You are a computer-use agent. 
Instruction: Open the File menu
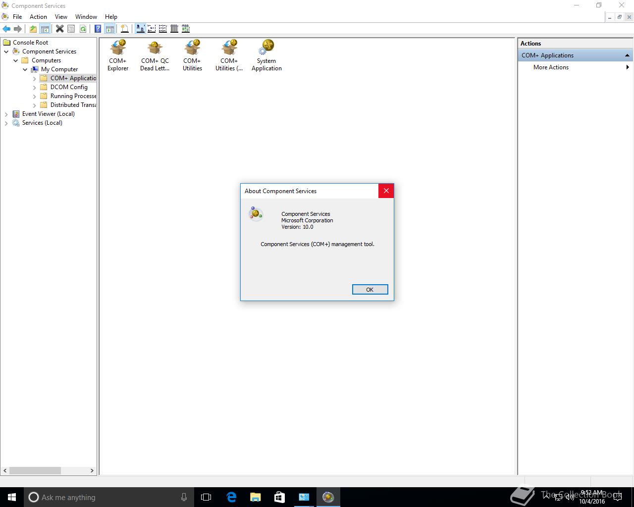17,17
